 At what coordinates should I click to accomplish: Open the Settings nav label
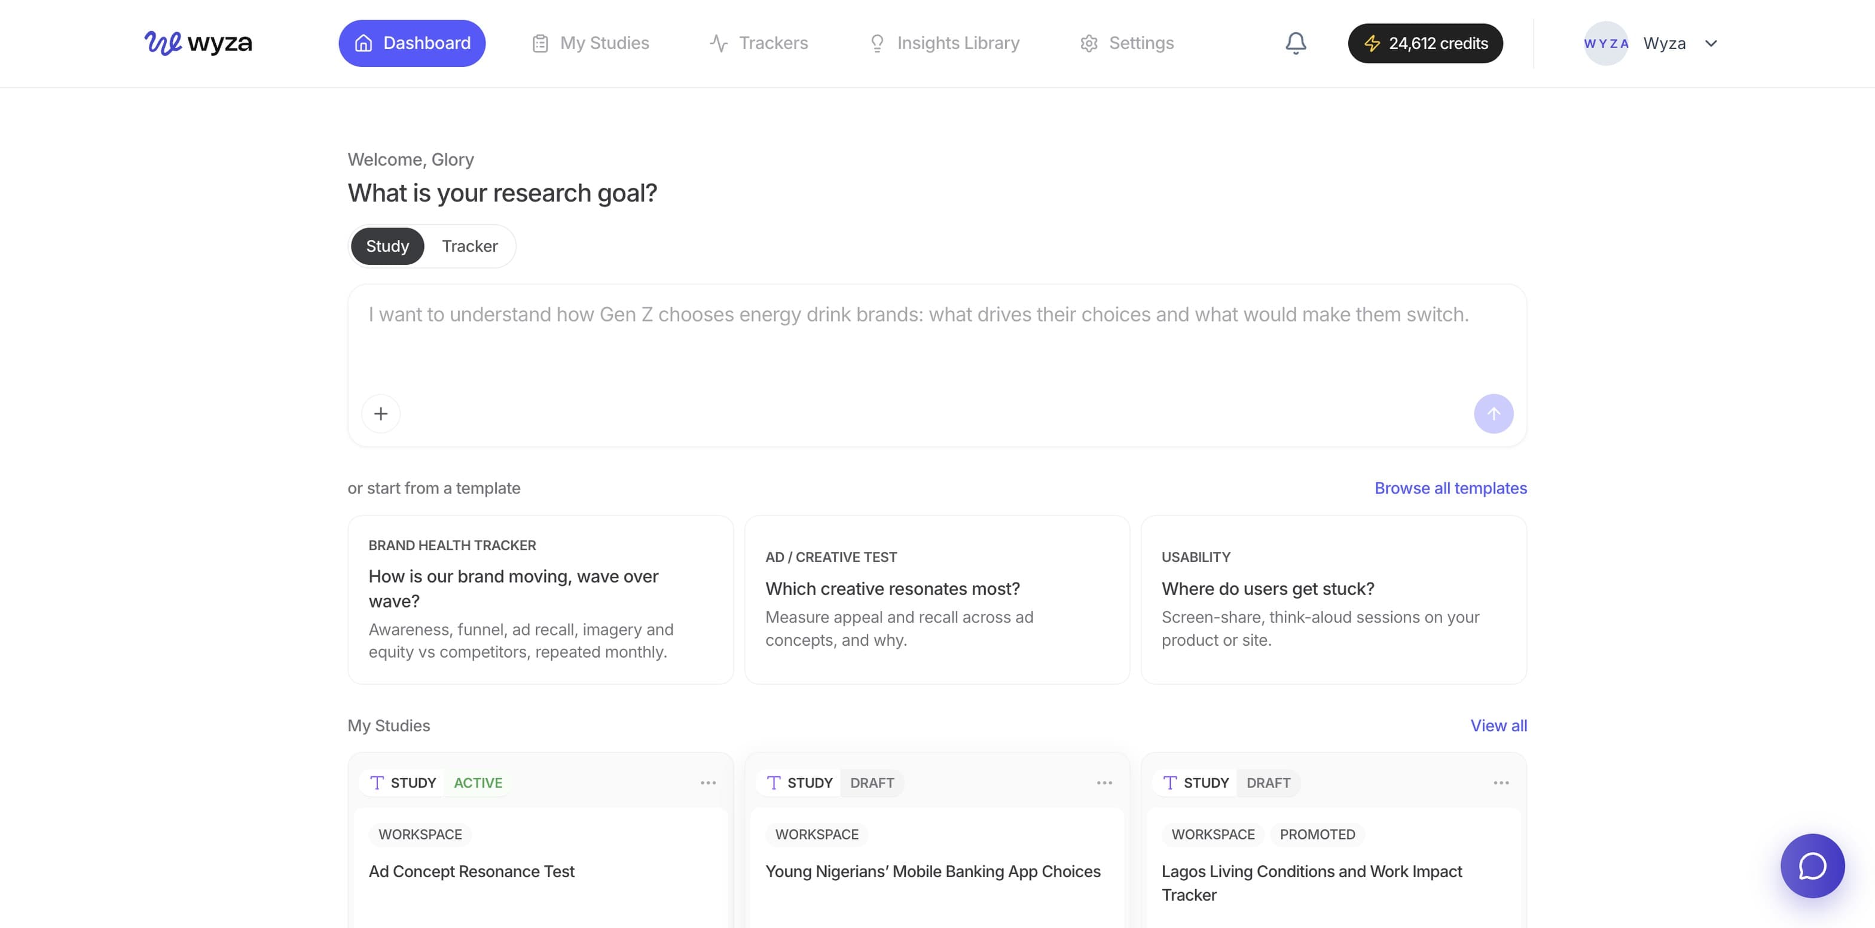point(1141,43)
